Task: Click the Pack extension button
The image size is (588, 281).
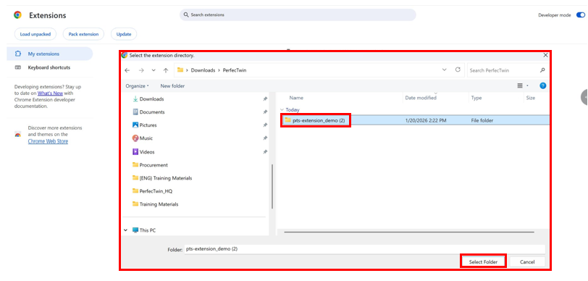Action: click(83, 34)
